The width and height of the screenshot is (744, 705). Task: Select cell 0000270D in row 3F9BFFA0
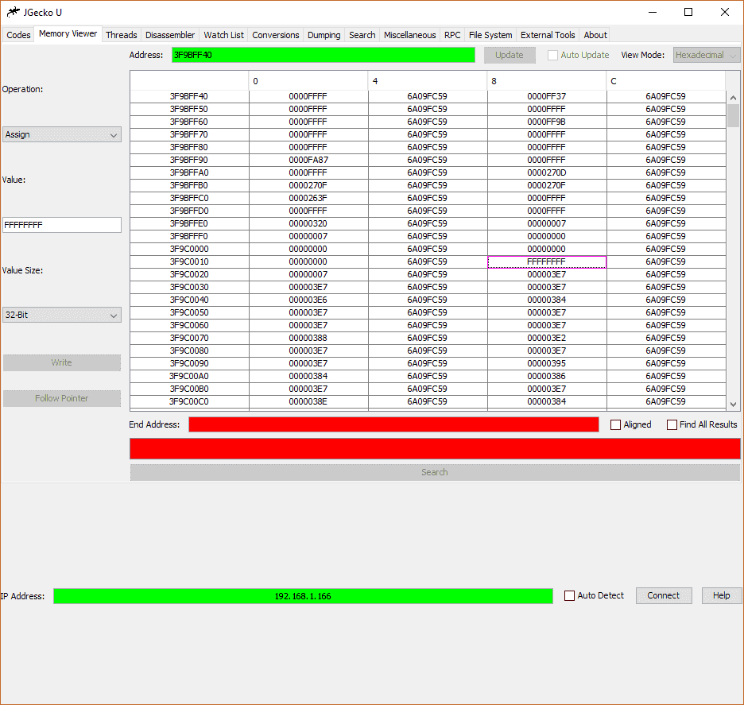[x=547, y=172]
